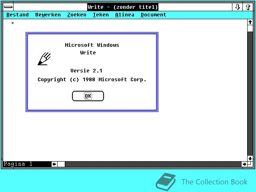This screenshot has height=192, width=256.
Task: Click the Write title bar
Action: coord(123,7)
